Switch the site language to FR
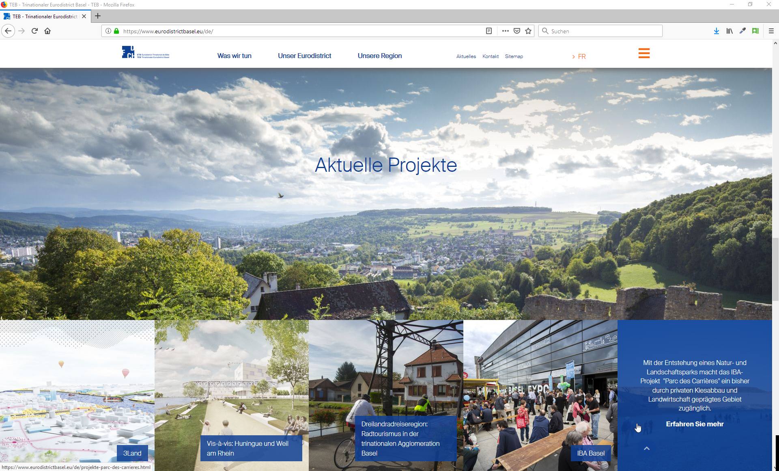Viewport: 779px width, 471px height. point(581,56)
